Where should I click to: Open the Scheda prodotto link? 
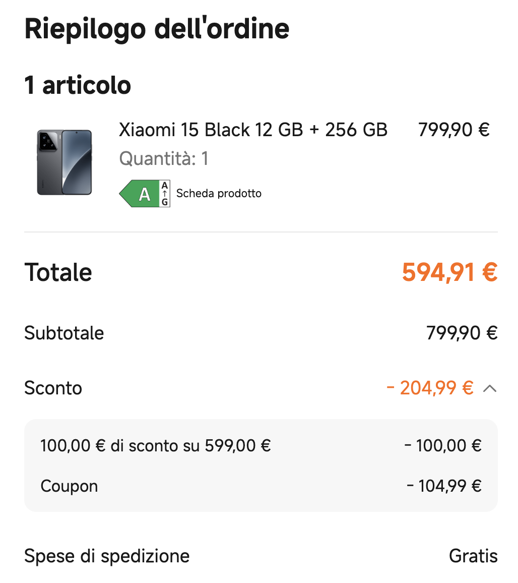(219, 193)
